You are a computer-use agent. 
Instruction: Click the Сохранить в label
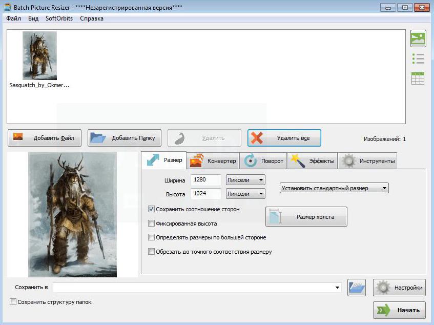click(x=31, y=288)
